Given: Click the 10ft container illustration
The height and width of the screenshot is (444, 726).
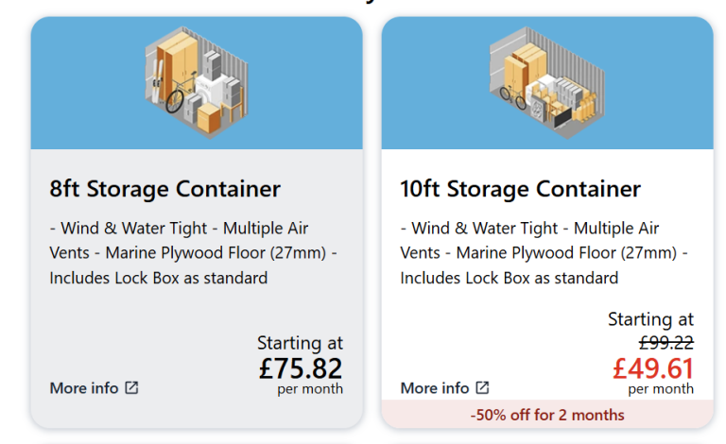Looking at the screenshot, I should (x=547, y=82).
